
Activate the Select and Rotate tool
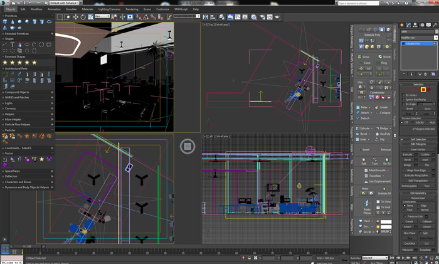tap(83, 17)
